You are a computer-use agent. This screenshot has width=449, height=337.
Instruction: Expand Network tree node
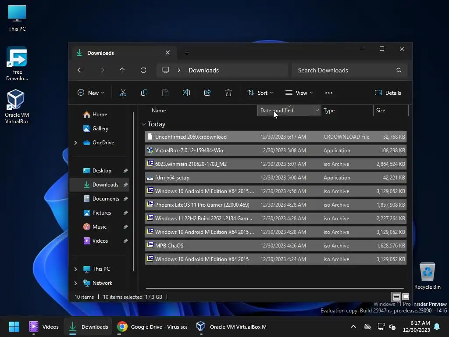[x=75, y=283]
